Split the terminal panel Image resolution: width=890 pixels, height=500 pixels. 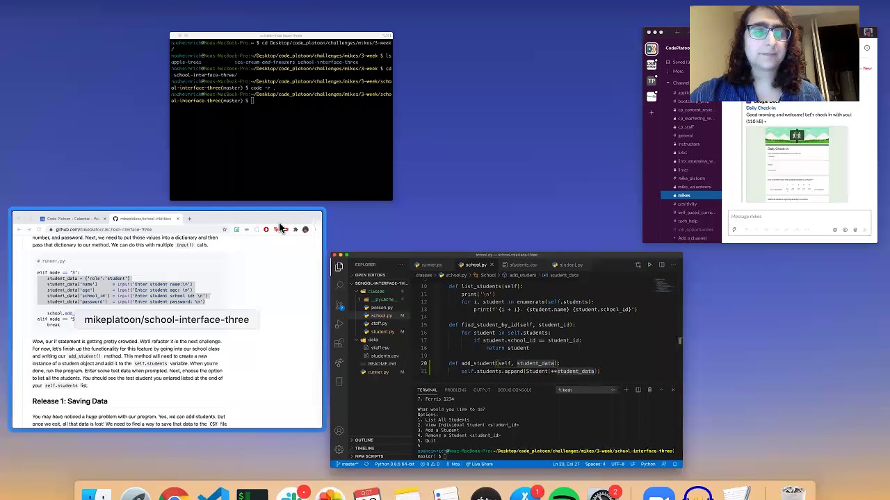pyautogui.click(x=638, y=390)
